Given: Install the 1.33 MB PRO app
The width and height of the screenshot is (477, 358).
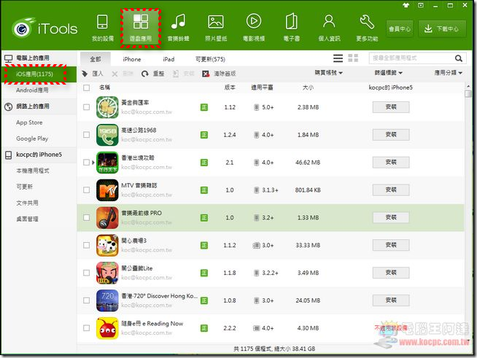Looking at the screenshot, I should point(391,217).
